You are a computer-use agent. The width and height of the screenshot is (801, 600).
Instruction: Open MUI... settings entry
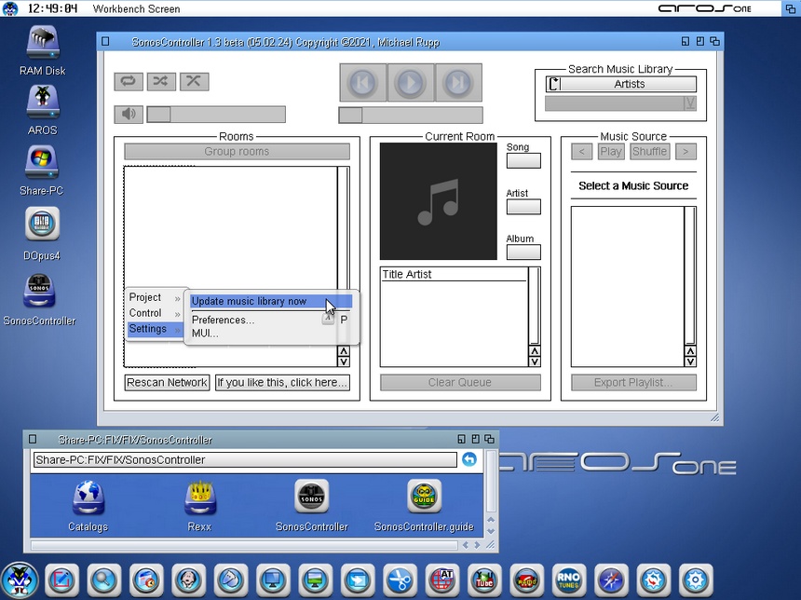(271, 334)
